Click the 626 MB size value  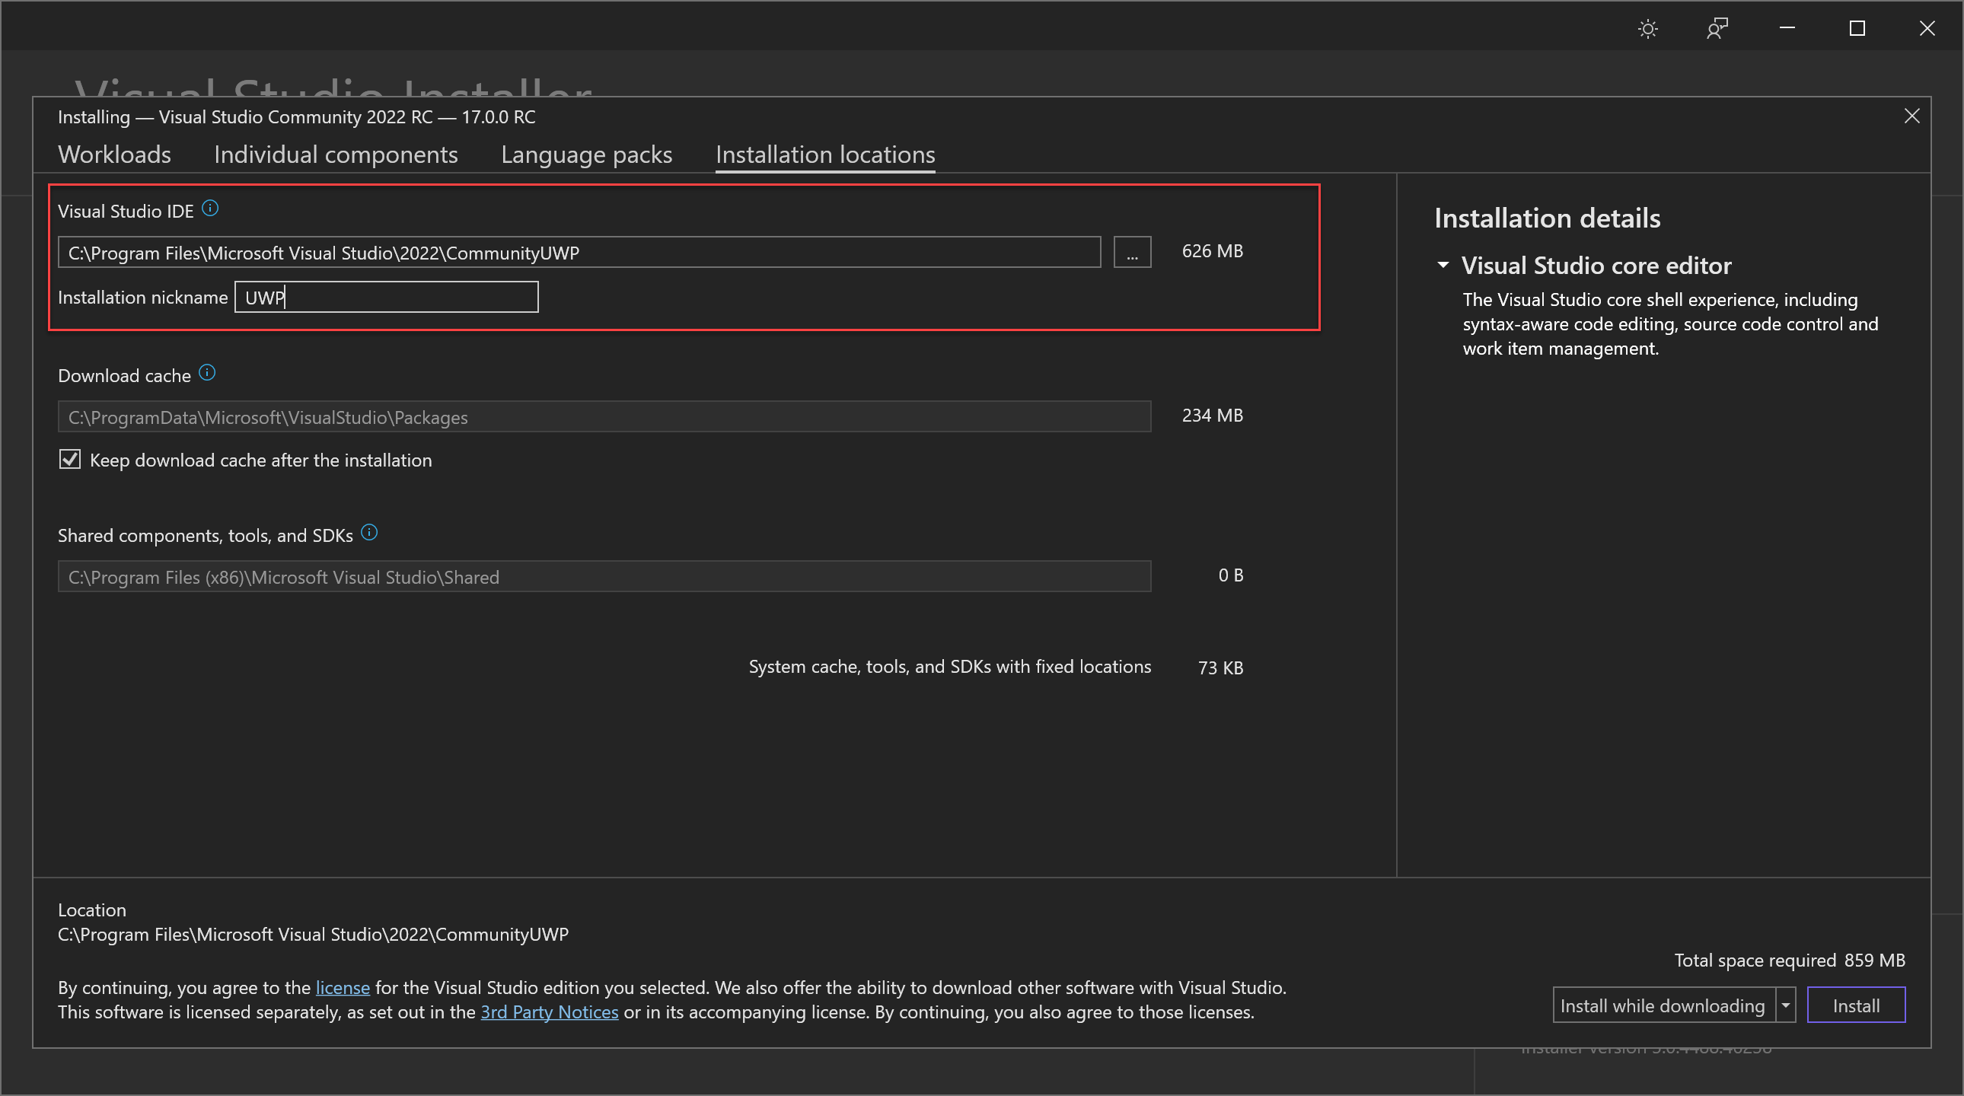(1212, 251)
